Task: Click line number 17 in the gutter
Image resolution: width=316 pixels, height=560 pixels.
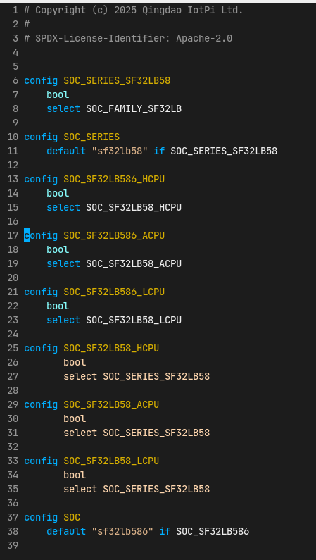Action: pos(13,236)
